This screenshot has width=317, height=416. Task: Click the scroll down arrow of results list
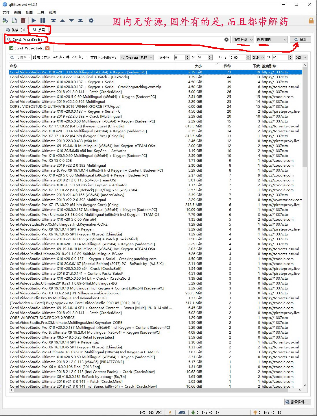coord(305,385)
